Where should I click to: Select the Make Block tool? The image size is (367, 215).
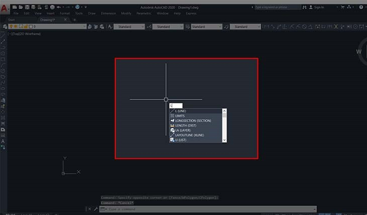pos(3,106)
